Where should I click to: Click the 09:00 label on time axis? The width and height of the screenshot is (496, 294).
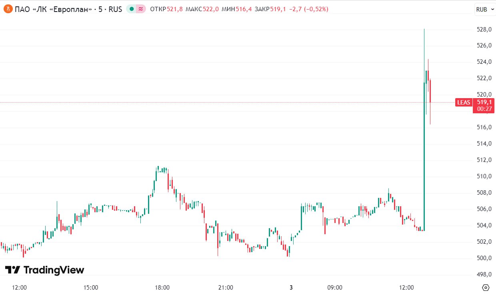[x=335, y=288]
